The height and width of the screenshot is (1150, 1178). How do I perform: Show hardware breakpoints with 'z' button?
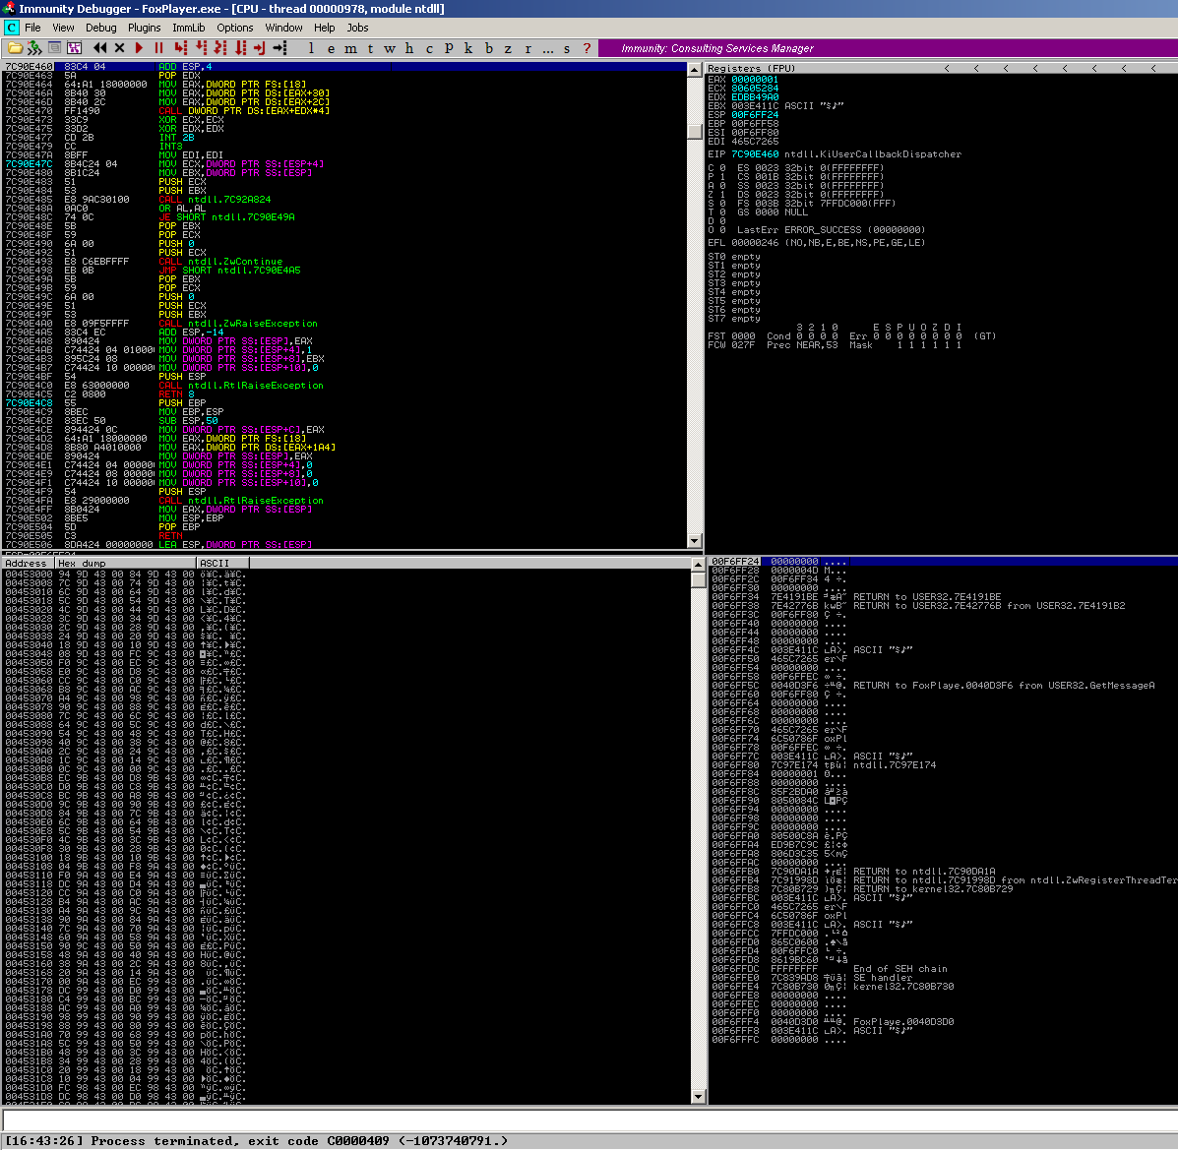click(x=508, y=48)
